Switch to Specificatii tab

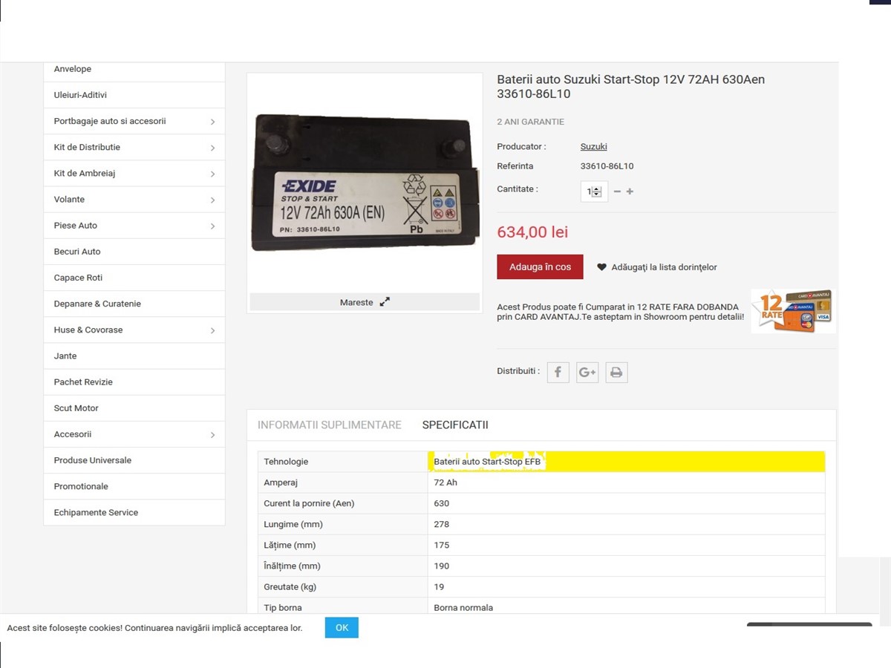pyautogui.click(x=455, y=425)
